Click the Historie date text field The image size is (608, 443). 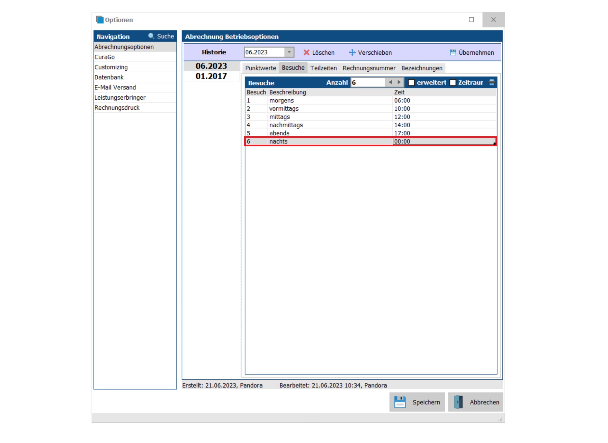[x=264, y=52]
